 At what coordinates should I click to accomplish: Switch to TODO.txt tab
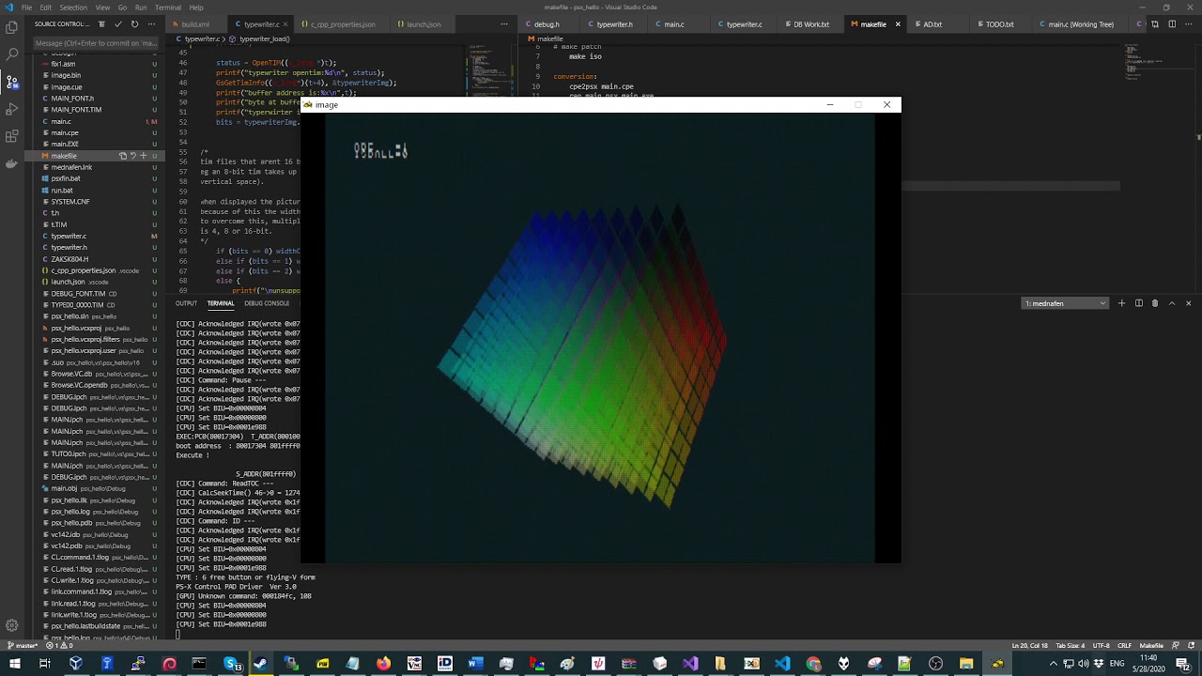coord(999,24)
